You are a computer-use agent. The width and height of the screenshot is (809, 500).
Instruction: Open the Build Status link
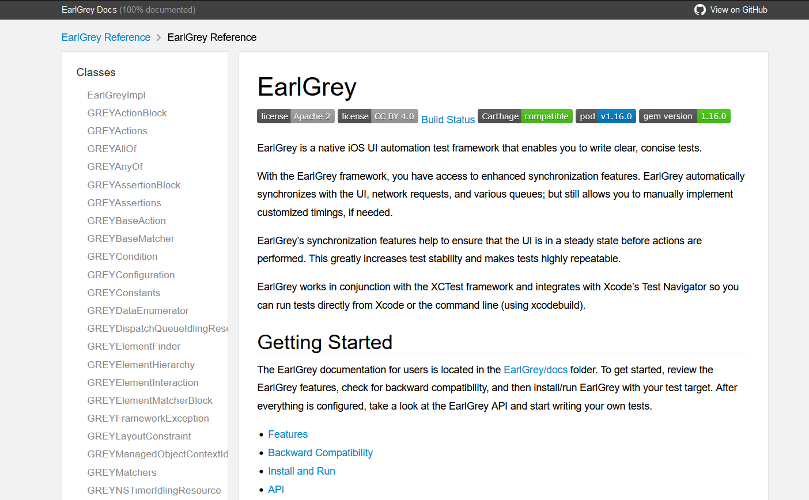coord(448,119)
